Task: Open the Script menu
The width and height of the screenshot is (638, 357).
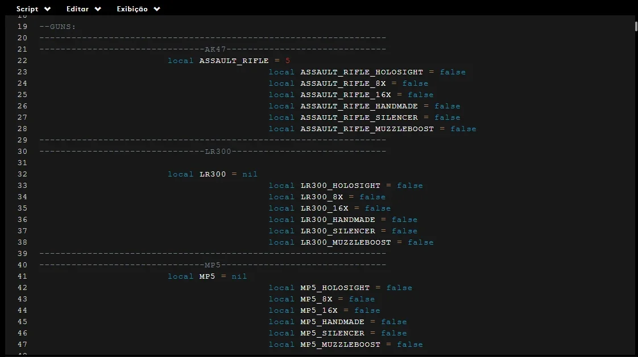Action: pos(34,9)
